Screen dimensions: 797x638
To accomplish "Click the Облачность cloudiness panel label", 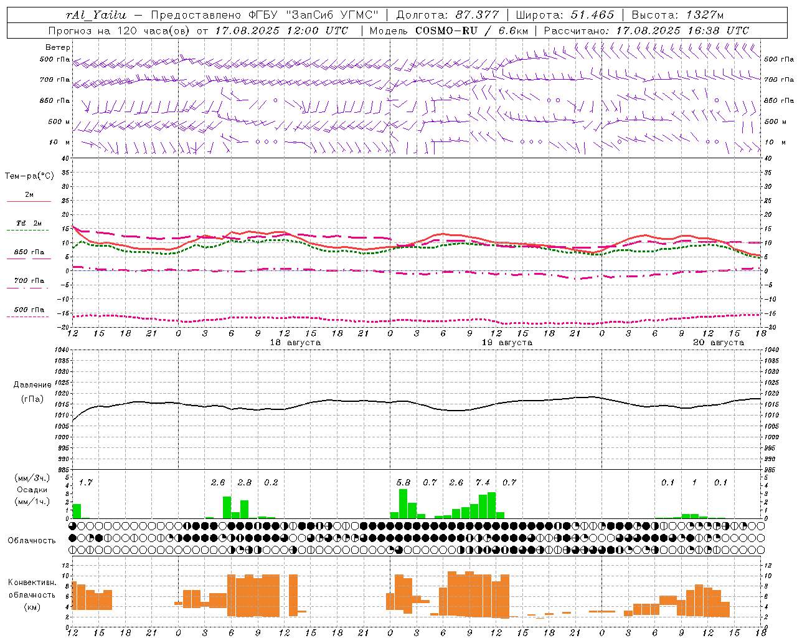I will tap(32, 540).
